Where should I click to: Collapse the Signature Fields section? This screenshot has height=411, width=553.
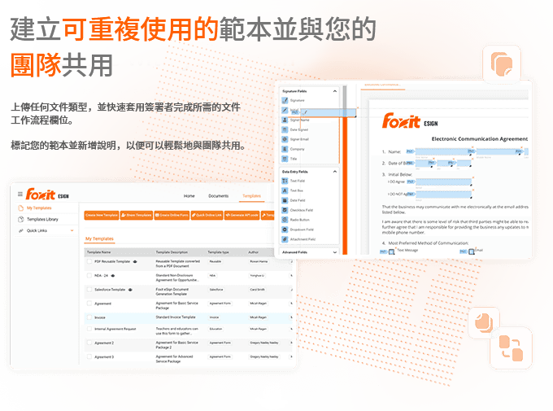pyautogui.click(x=335, y=91)
